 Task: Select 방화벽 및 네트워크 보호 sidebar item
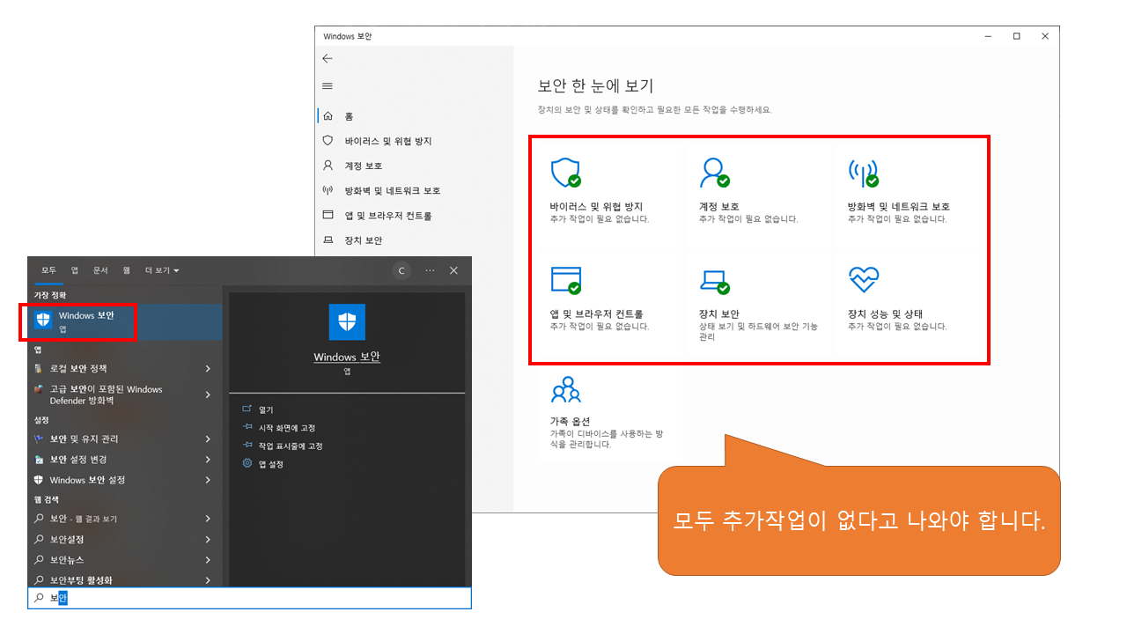pos(392,190)
